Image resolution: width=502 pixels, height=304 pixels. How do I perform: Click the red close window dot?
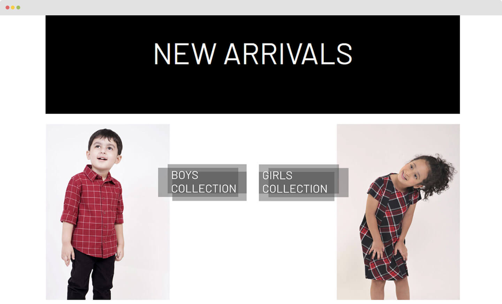[x=7, y=7]
